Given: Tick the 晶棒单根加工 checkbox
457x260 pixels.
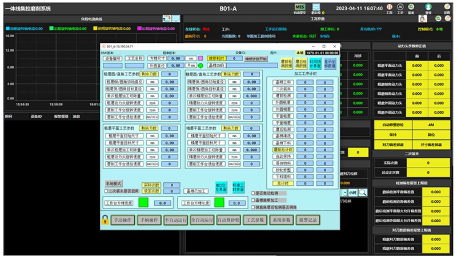Looking at the screenshot, I should (254, 199).
